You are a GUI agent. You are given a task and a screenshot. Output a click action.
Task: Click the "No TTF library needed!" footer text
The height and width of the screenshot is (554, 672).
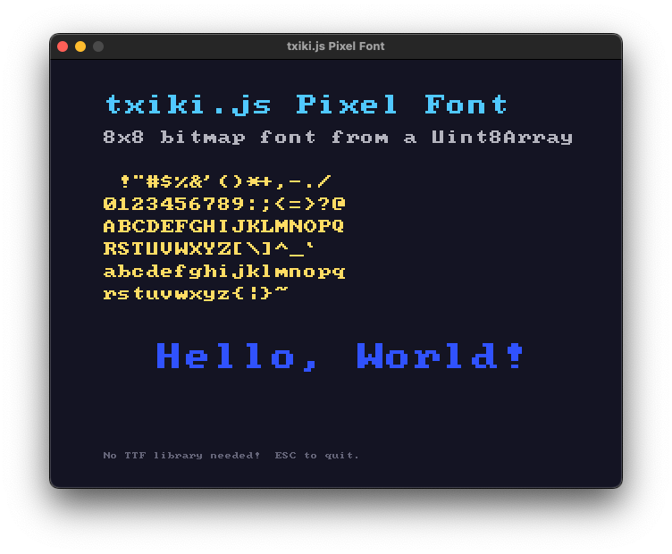coord(181,456)
